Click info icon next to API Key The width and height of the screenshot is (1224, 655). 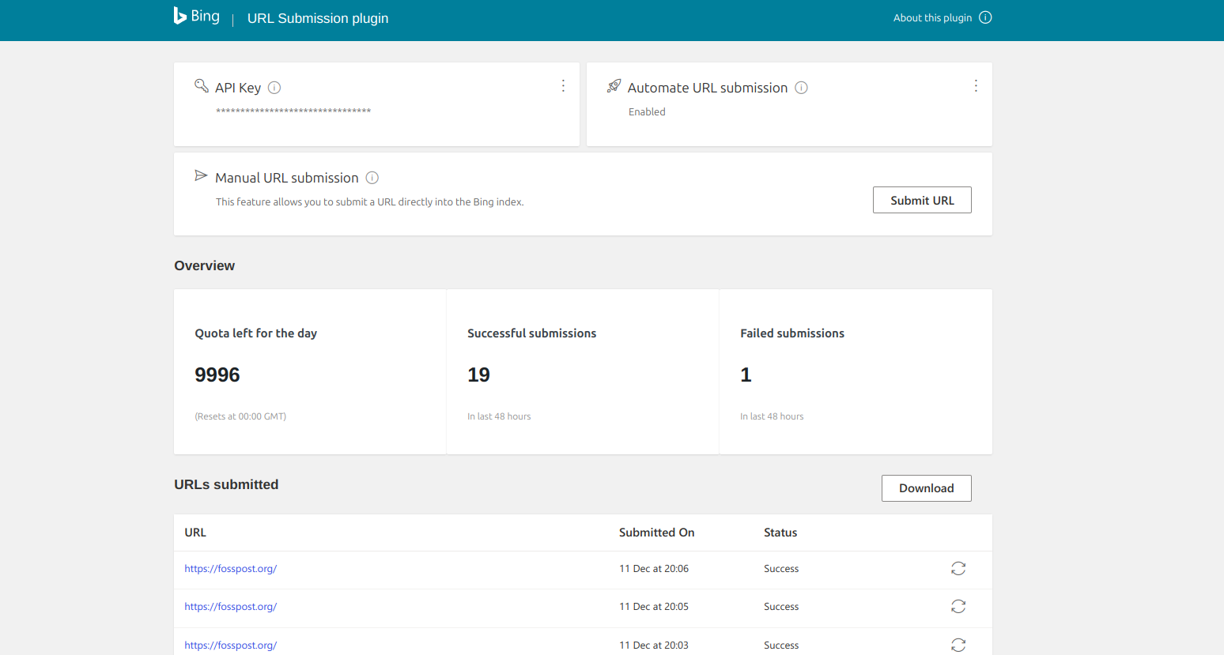click(x=274, y=88)
